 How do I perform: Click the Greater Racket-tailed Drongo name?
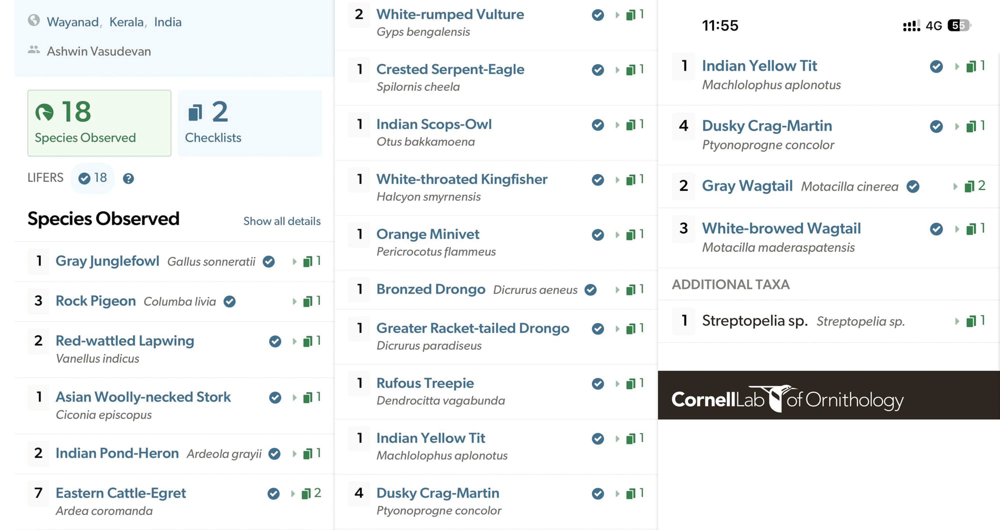click(x=472, y=328)
